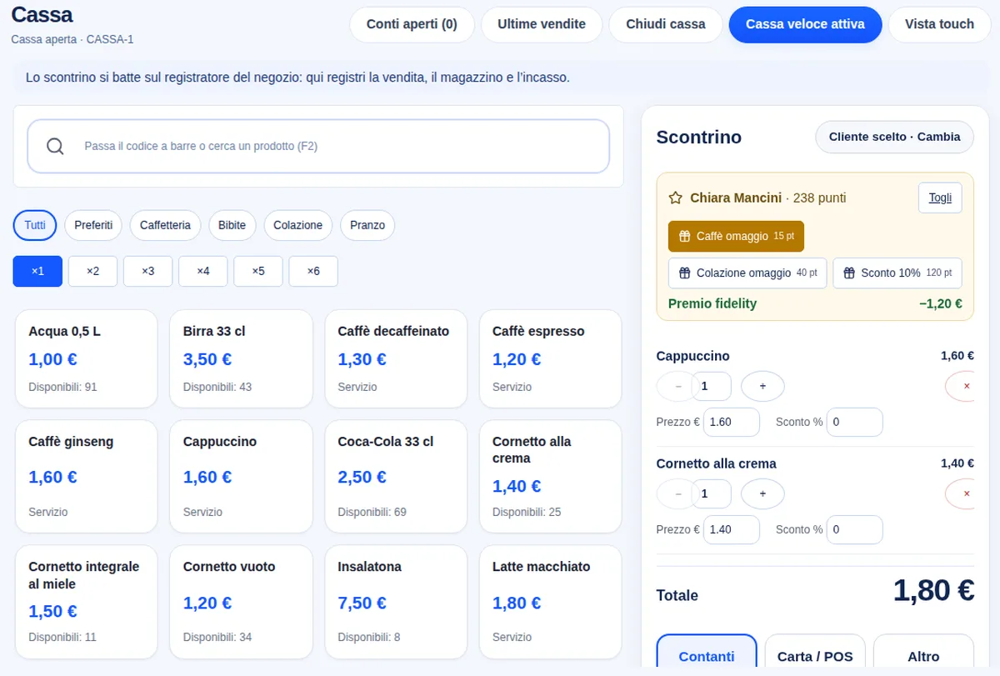Click the Cappuccino Sconto % field
The height and width of the screenshot is (676, 1000).
click(854, 423)
